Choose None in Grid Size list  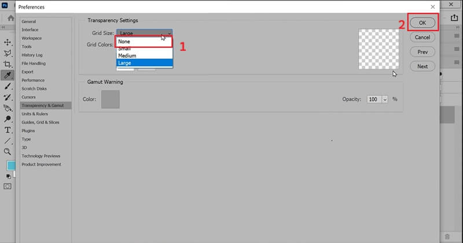coord(144,42)
